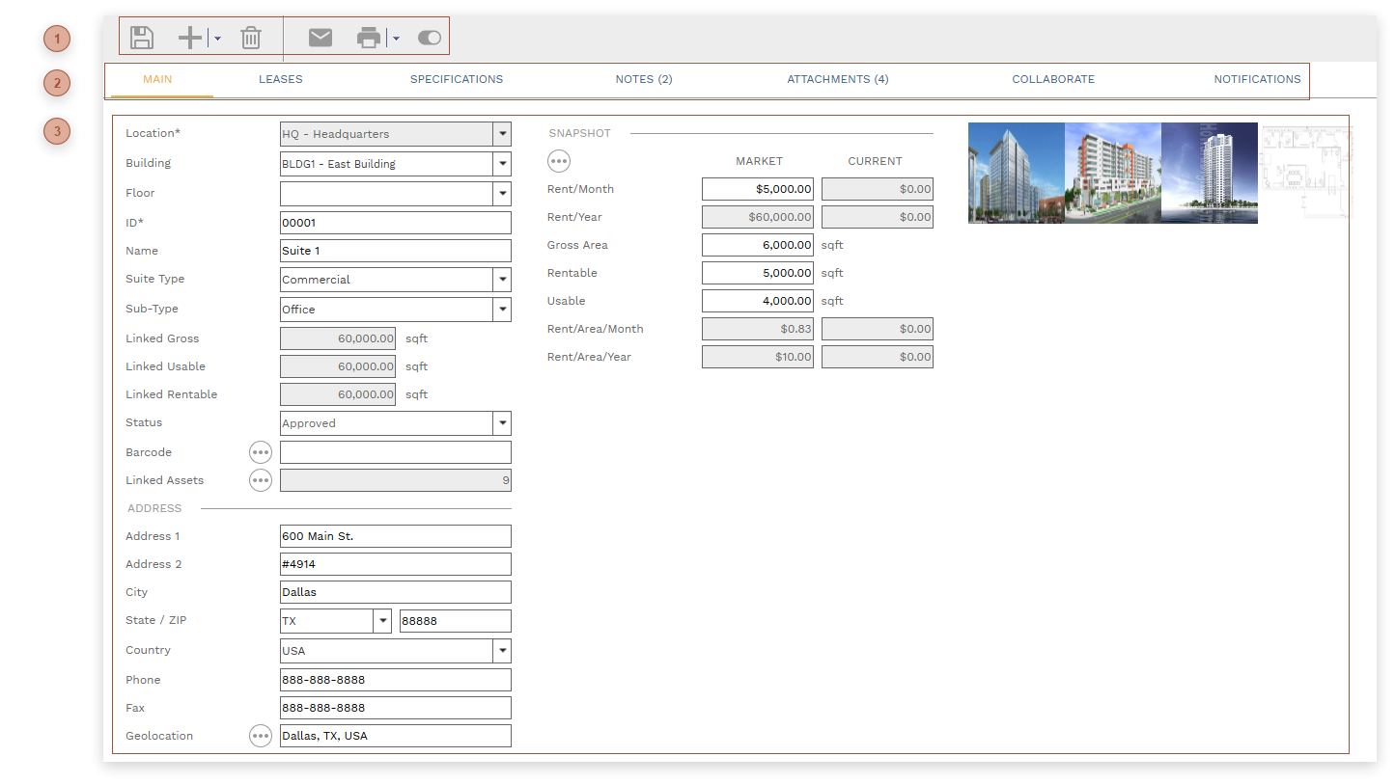Click the Market Rent/Month input field
1395x784 pixels.
point(757,189)
